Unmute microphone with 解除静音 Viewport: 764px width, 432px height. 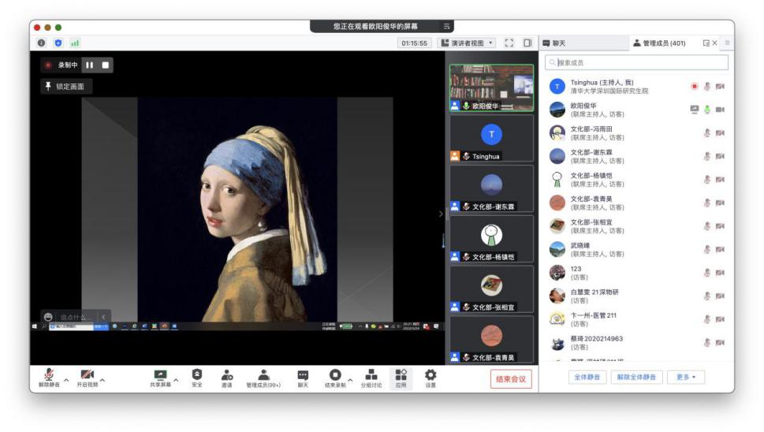(49, 378)
